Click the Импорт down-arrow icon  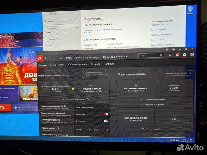[90, 130]
